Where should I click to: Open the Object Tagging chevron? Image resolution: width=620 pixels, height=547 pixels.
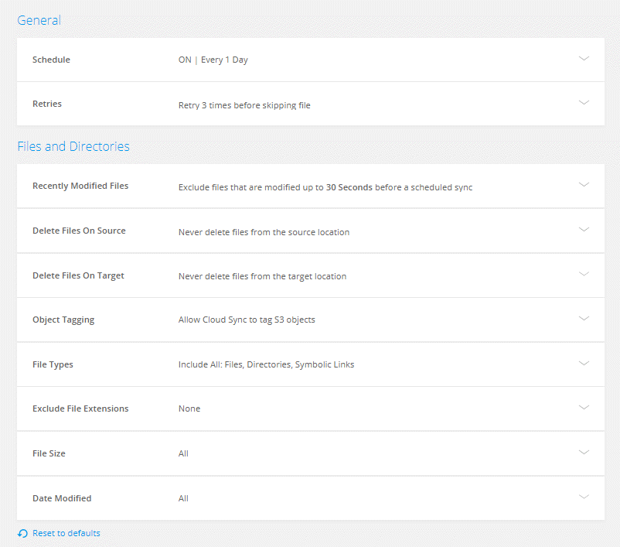click(584, 318)
